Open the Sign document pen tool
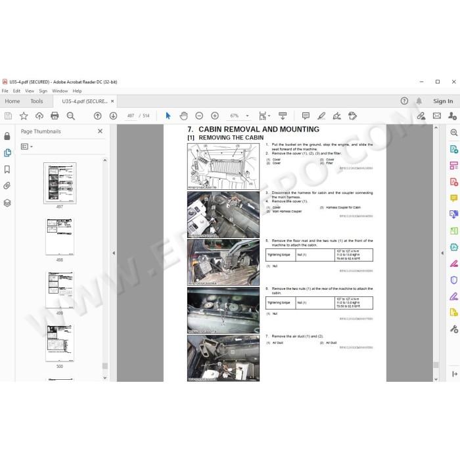This screenshot has height=460, width=460. tap(336, 116)
